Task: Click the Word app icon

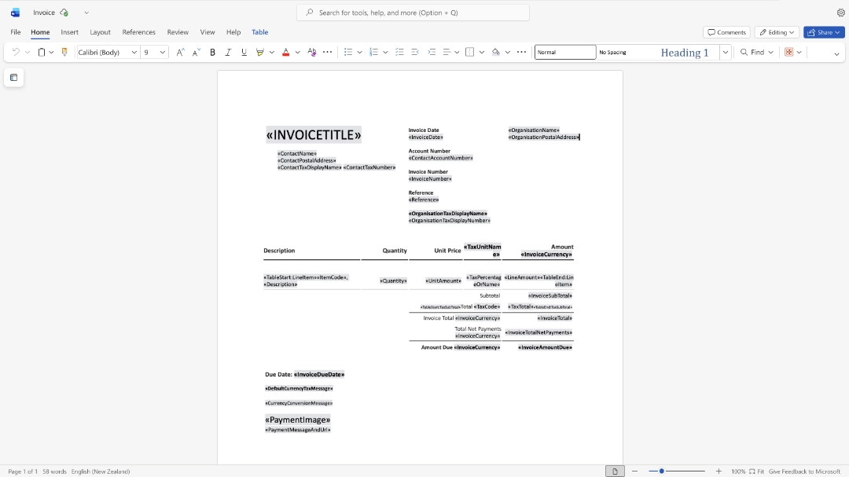Action: click(15, 13)
